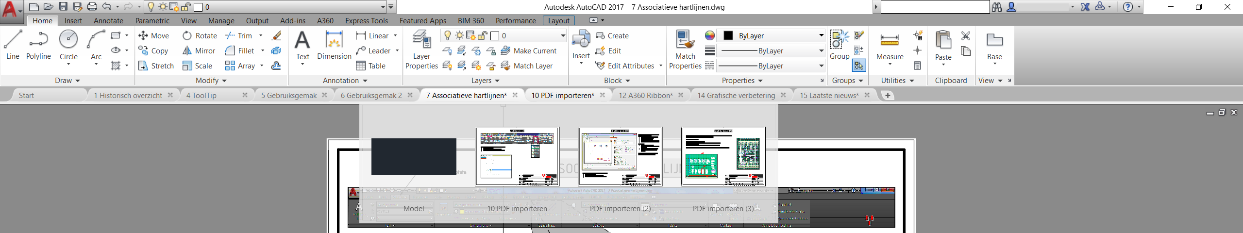Expand the Annotation panel
Viewport: 1243px width, 233px height.
coord(345,81)
